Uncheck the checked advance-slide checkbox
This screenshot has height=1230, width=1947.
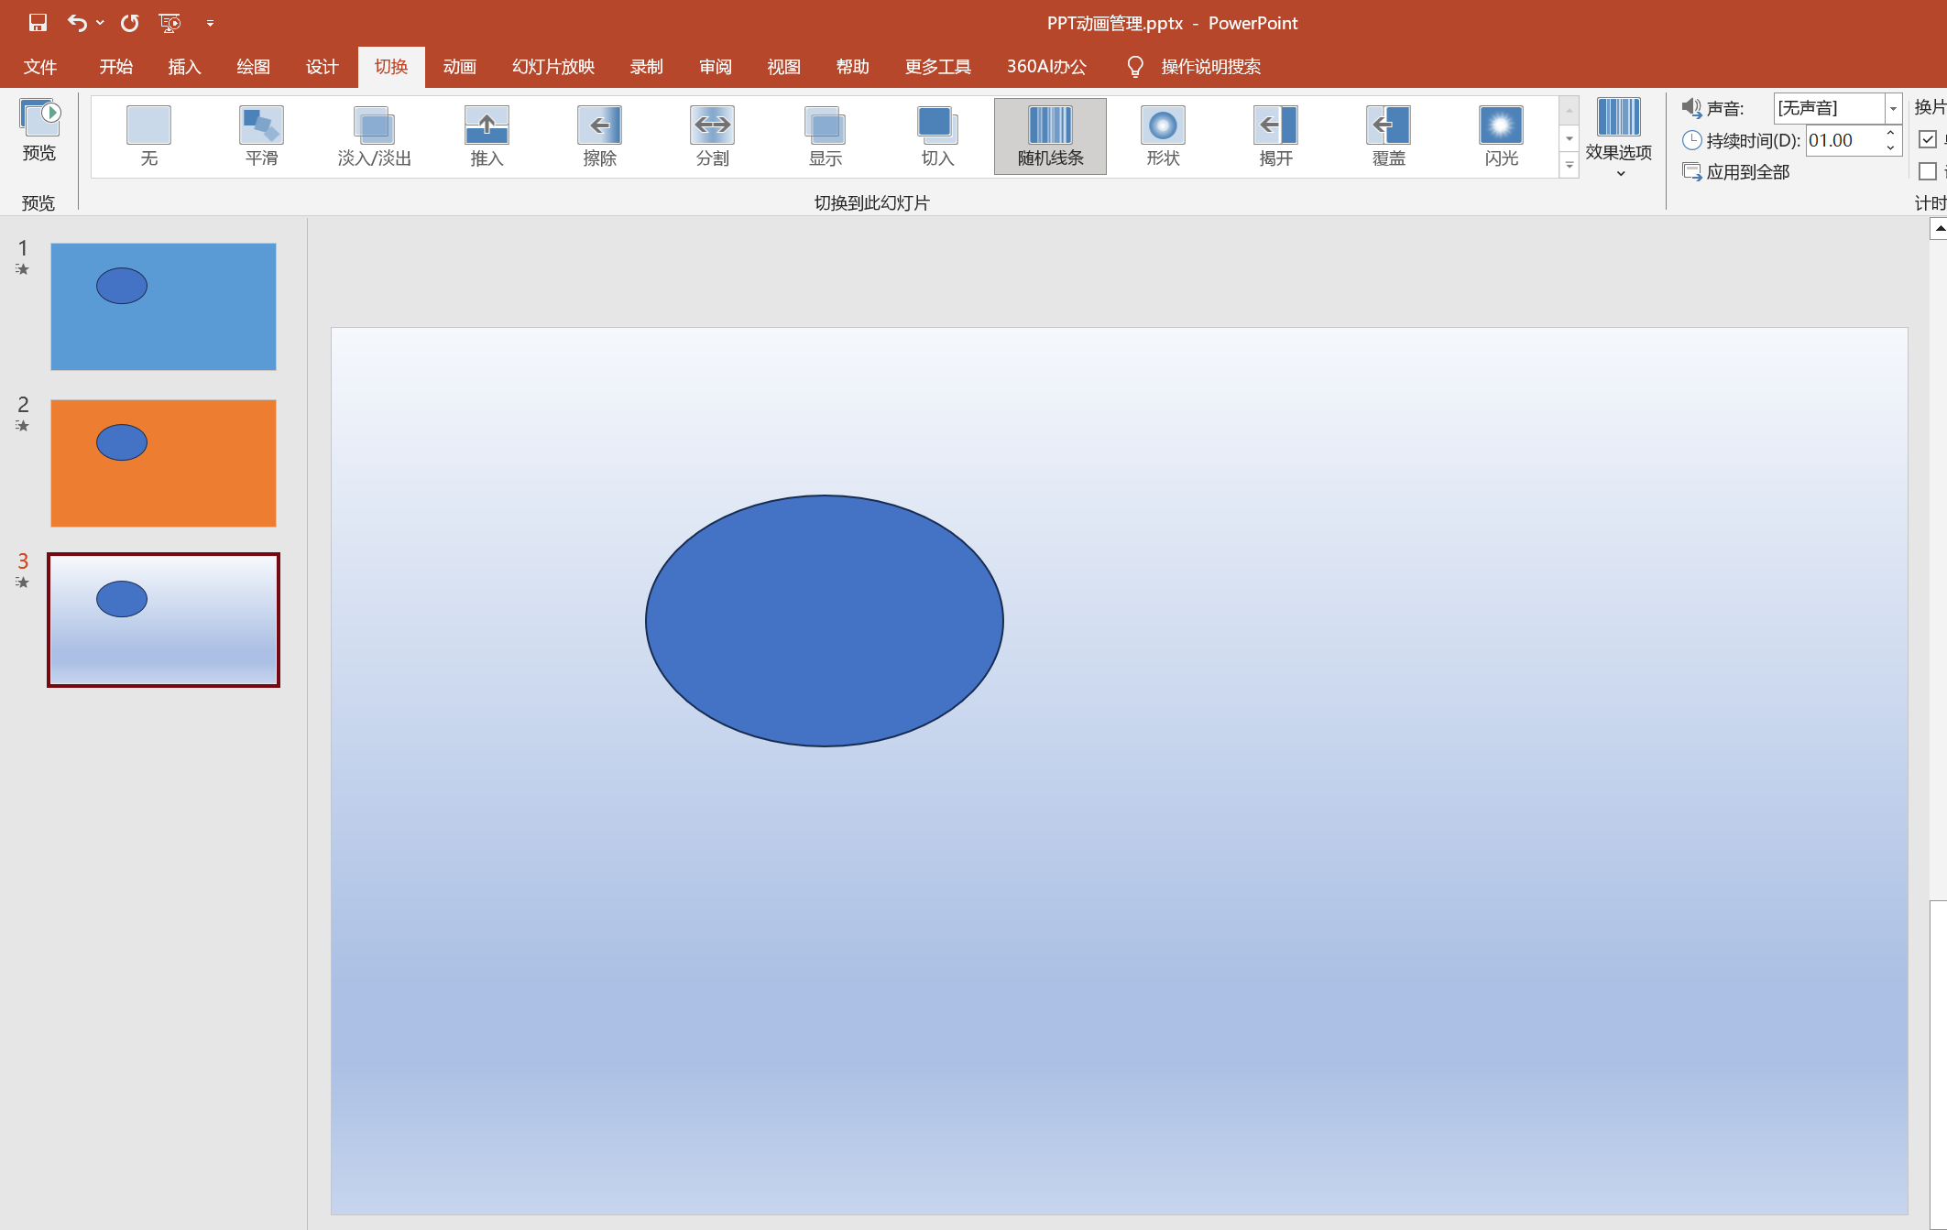click(x=1928, y=139)
